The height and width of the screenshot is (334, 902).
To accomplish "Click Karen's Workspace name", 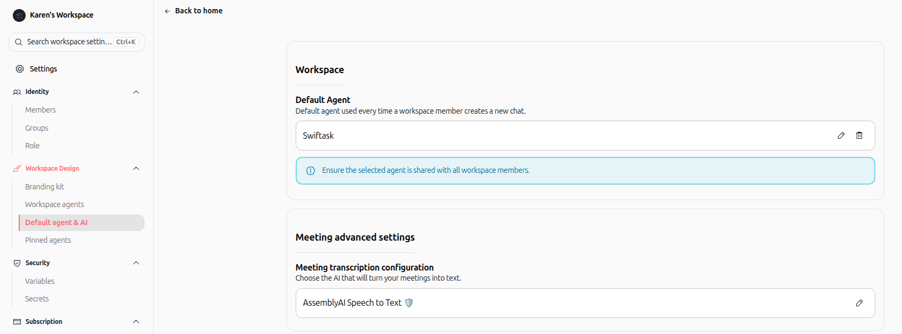I will (x=61, y=15).
